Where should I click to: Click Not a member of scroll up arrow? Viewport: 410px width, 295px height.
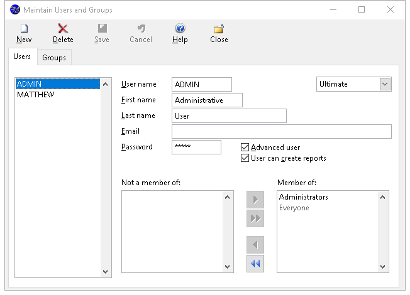(227, 197)
